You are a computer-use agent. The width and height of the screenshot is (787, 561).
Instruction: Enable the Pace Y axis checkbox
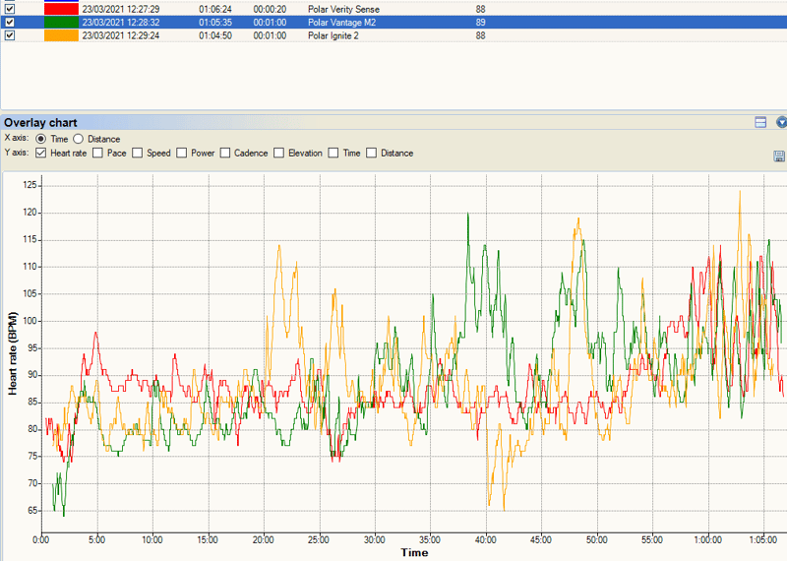coord(97,154)
